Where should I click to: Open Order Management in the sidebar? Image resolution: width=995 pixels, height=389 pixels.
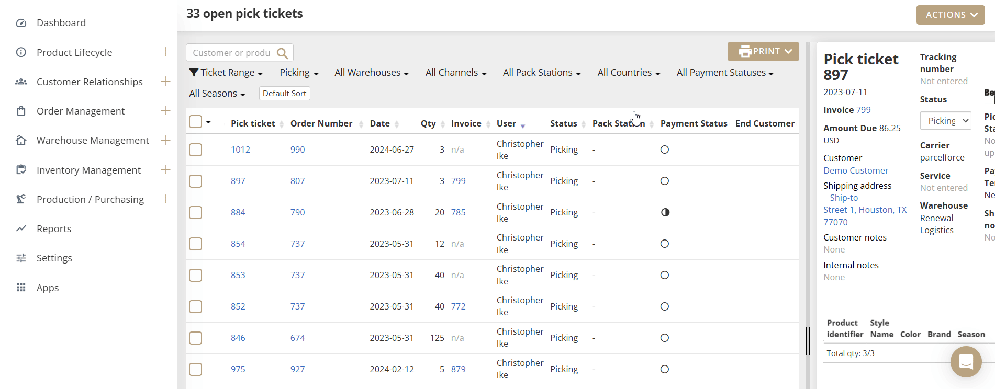pyautogui.click(x=81, y=111)
